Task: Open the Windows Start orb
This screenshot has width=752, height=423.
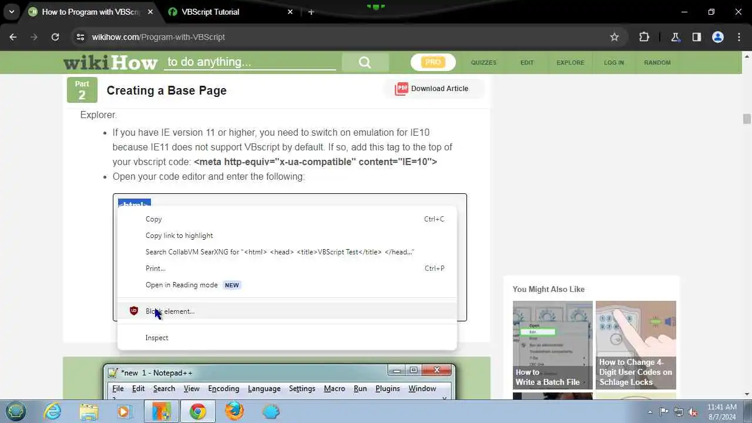Action: point(16,411)
